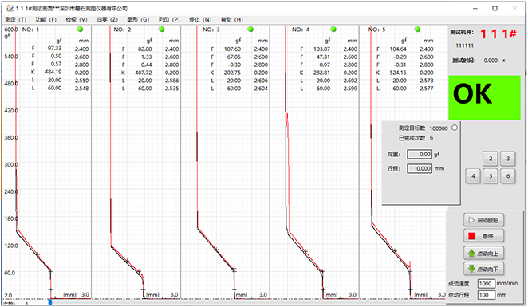Click the start button with play triangle

483,220
